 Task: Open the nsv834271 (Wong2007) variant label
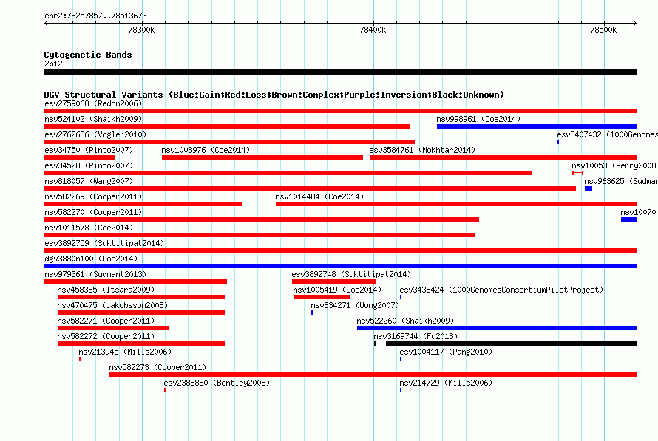pyautogui.click(x=355, y=305)
